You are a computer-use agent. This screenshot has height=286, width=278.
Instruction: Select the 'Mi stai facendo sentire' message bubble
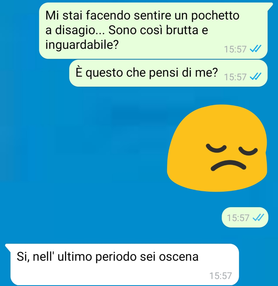coord(153,31)
